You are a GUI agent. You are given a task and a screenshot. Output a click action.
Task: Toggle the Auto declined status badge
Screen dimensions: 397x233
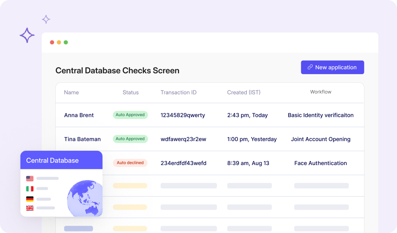[x=130, y=163]
